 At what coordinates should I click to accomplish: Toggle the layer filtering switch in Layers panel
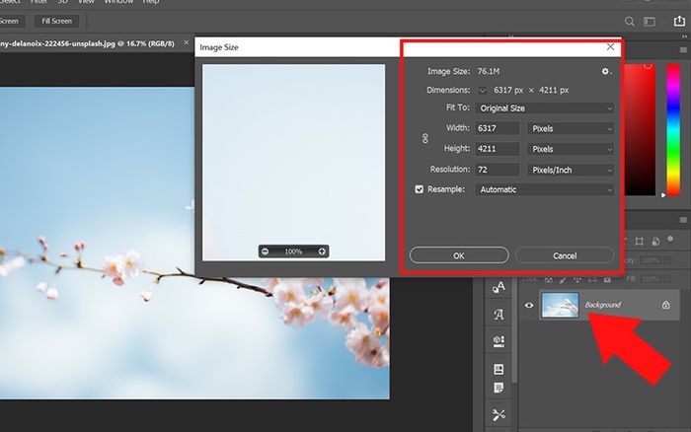670,239
